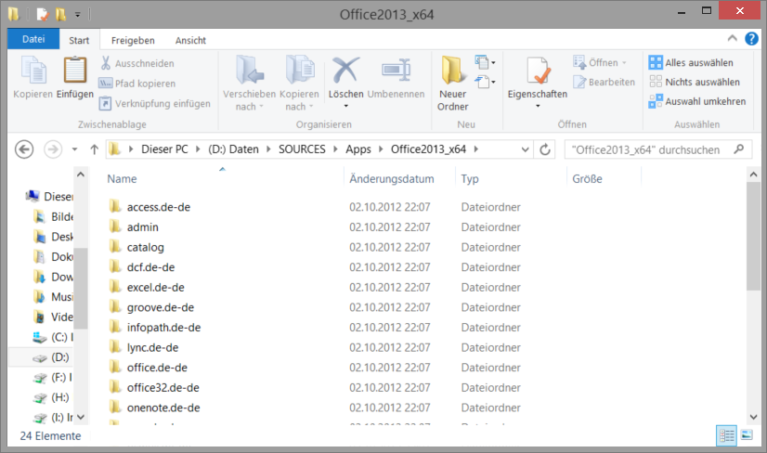Open Kopieren nach menu
This screenshot has width=767, height=453.
tap(299, 84)
